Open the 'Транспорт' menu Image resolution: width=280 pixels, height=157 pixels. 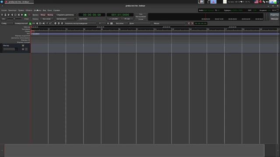pyautogui.click(x=12, y=10)
